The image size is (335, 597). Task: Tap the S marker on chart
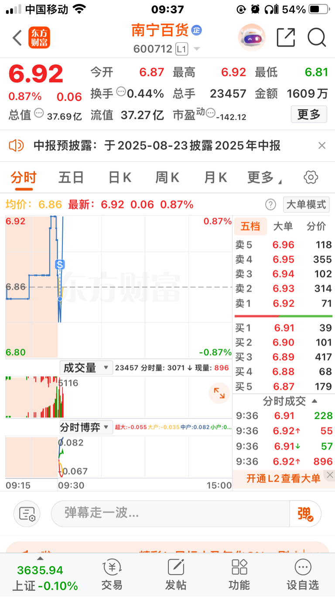pos(60,264)
